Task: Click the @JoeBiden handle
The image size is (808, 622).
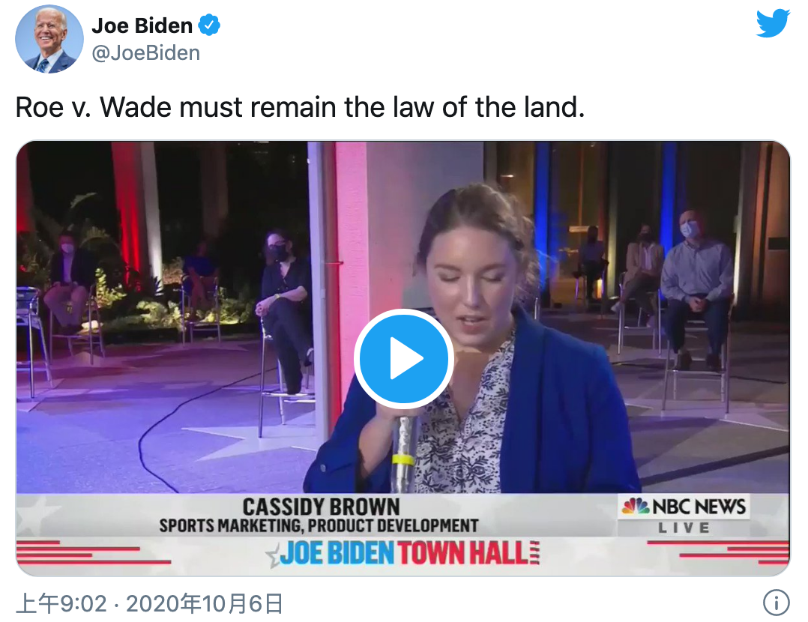Action: [x=146, y=53]
